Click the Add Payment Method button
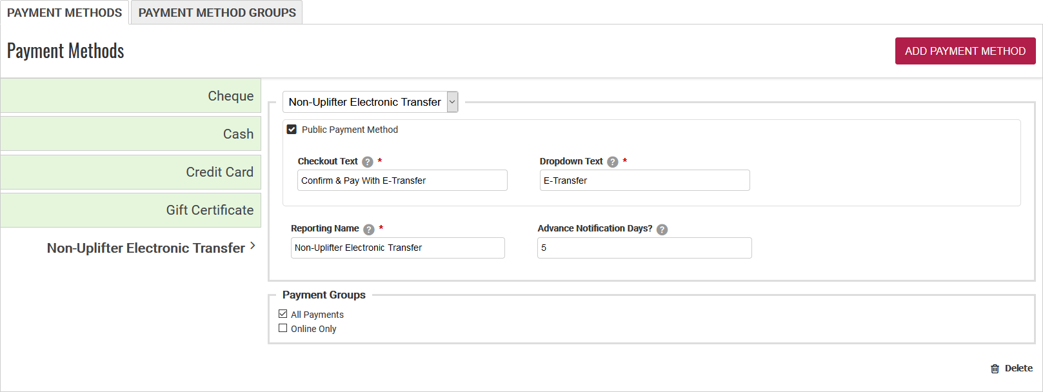Image resolution: width=1043 pixels, height=392 pixels. [965, 51]
